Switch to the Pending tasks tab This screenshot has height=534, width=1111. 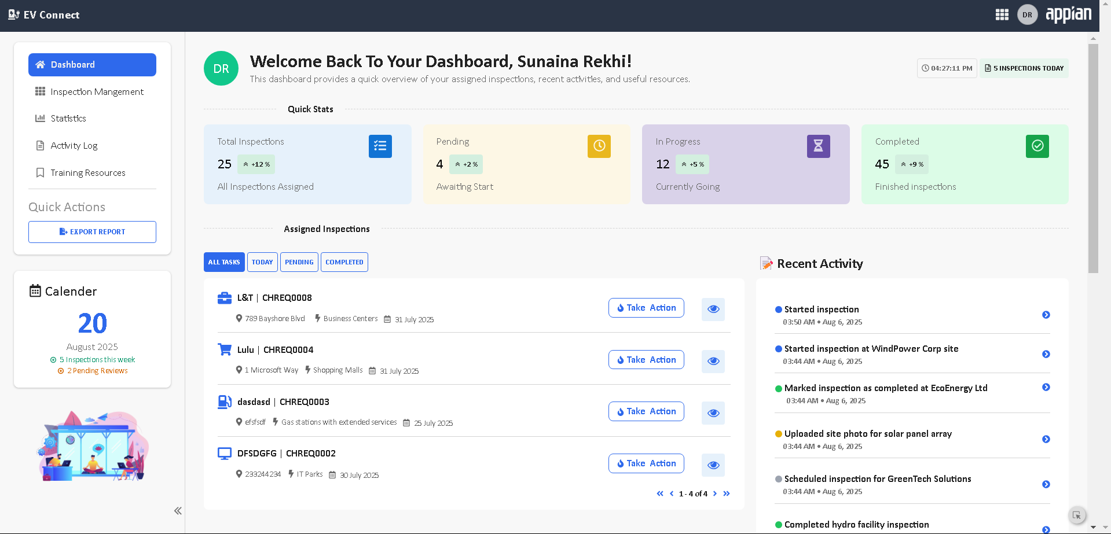[299, 262]
